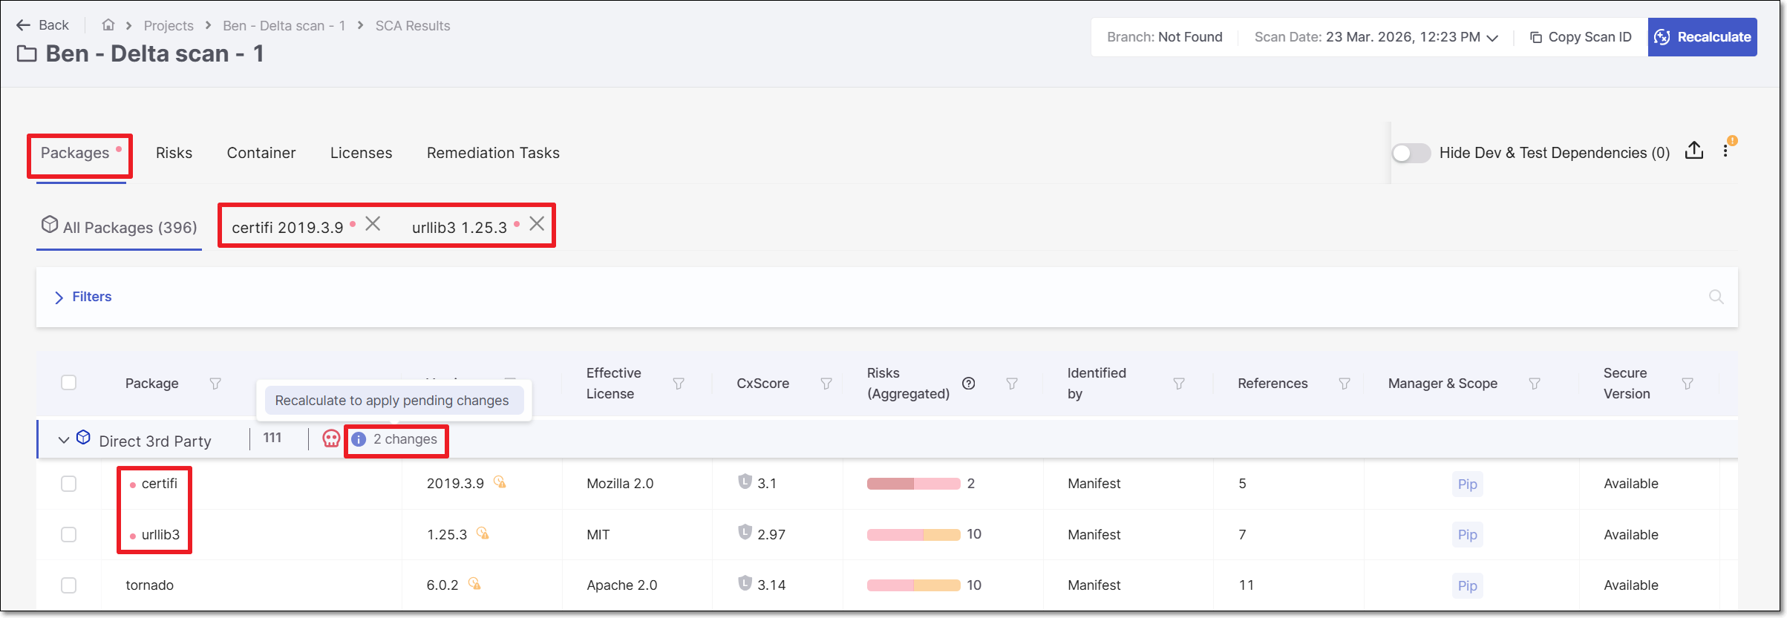Click Copy Scan ID button

1581,37
